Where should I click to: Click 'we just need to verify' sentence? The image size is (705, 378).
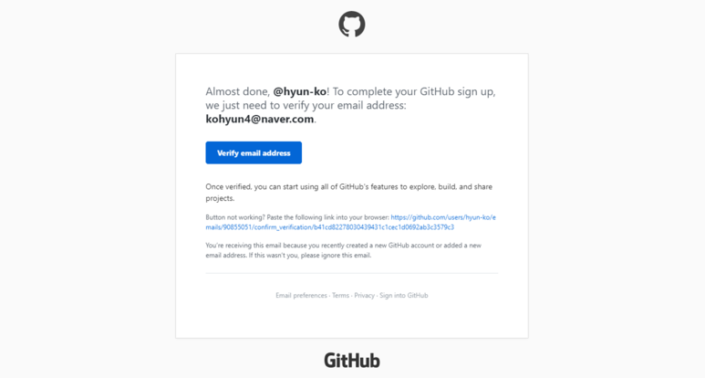pyautogui.click(x=306, y=106)
